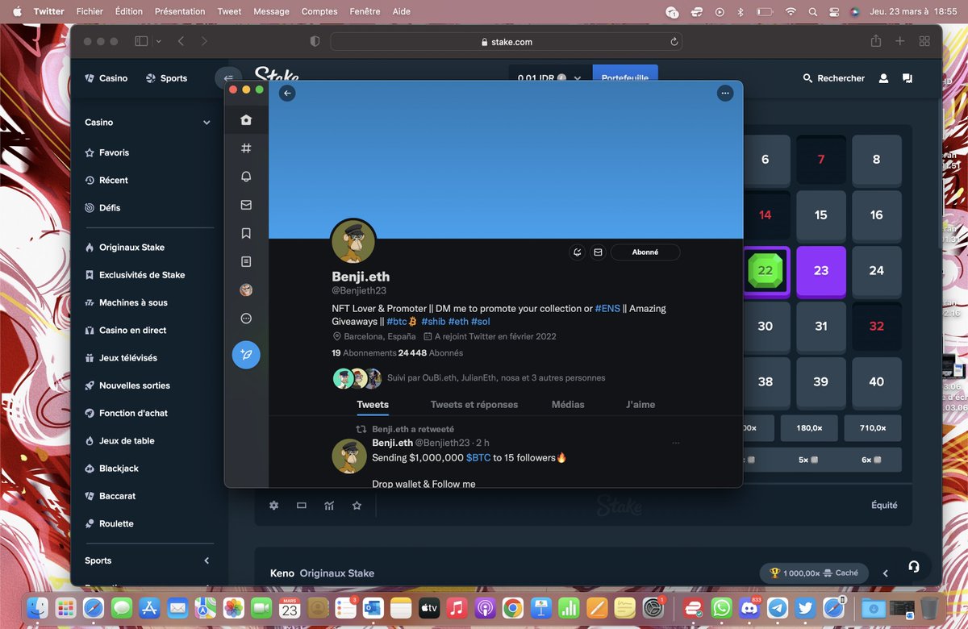This screenshot has height=629, width=968.
Task: Open Twitter Notifications bell in sidebar
Action: coord(246,177)
